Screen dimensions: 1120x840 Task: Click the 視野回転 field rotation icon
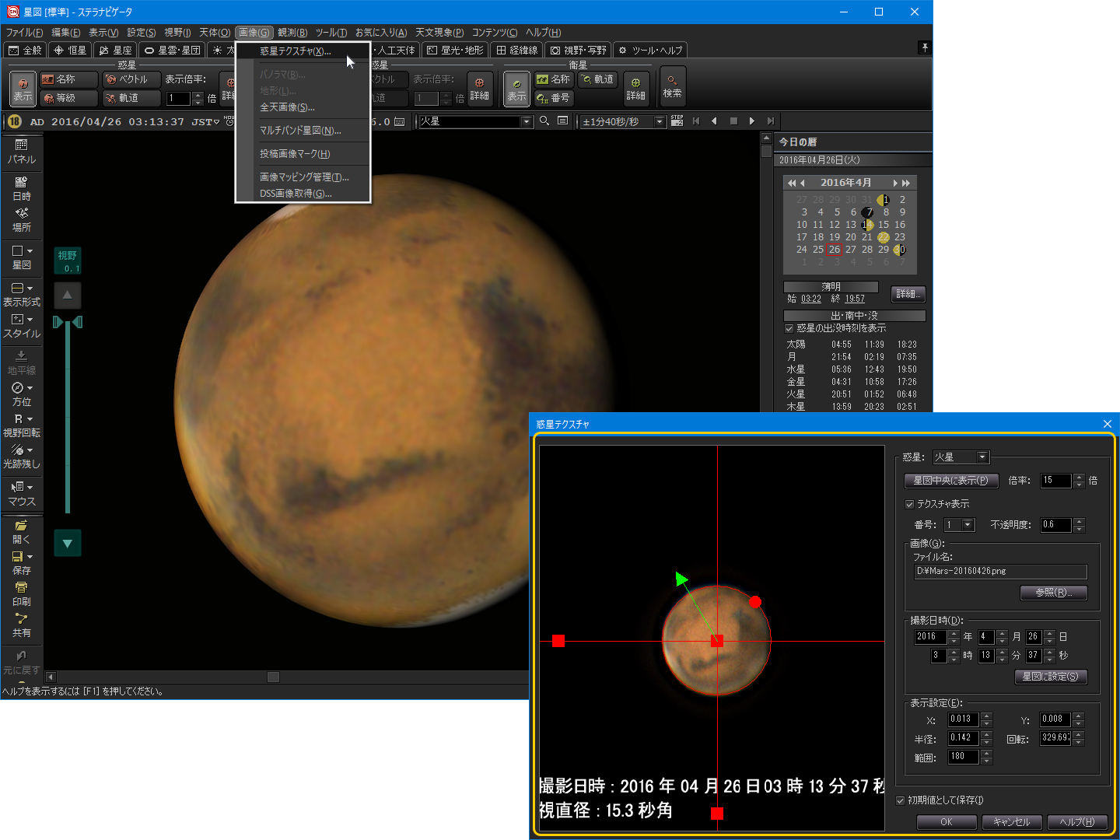(22, 425)
